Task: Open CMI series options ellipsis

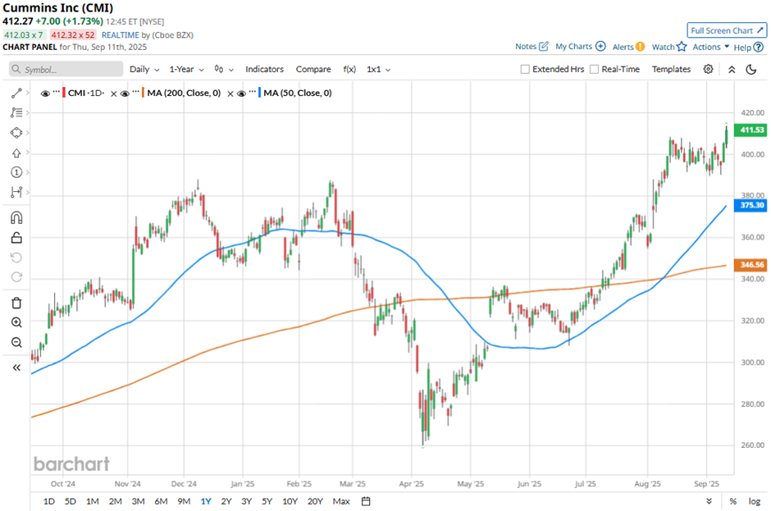Action: click(x=57, y=92)
